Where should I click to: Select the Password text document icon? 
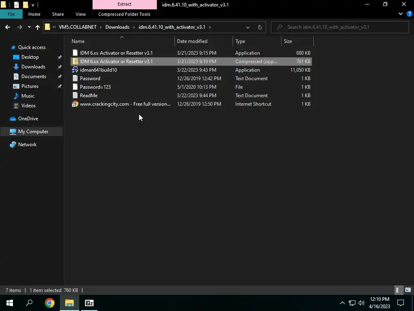click(75, 78)
